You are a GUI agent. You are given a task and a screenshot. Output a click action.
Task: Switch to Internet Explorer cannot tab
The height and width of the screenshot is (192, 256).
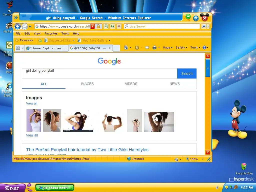tap(46, 48)
